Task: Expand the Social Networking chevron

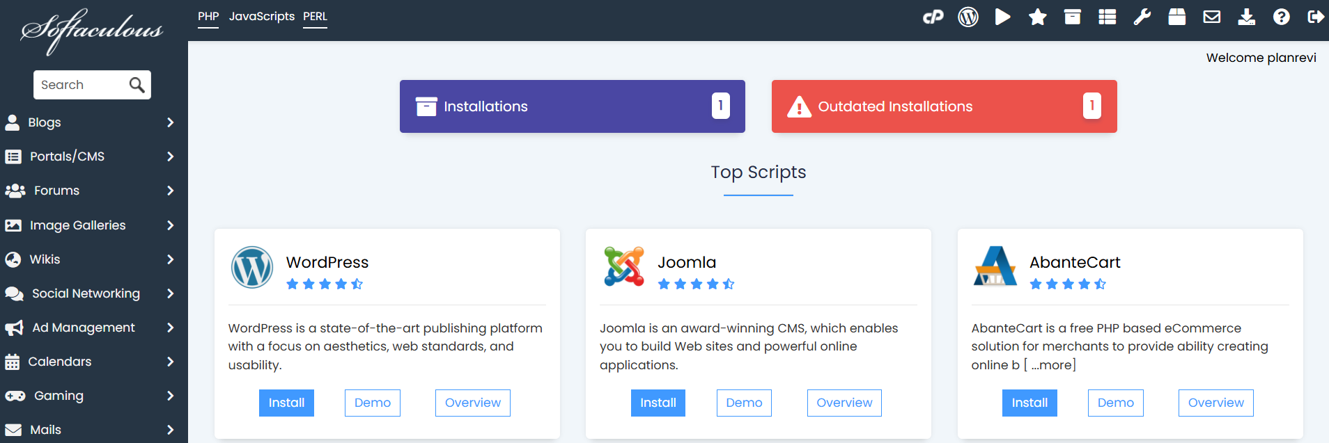Action: (171, 293)
